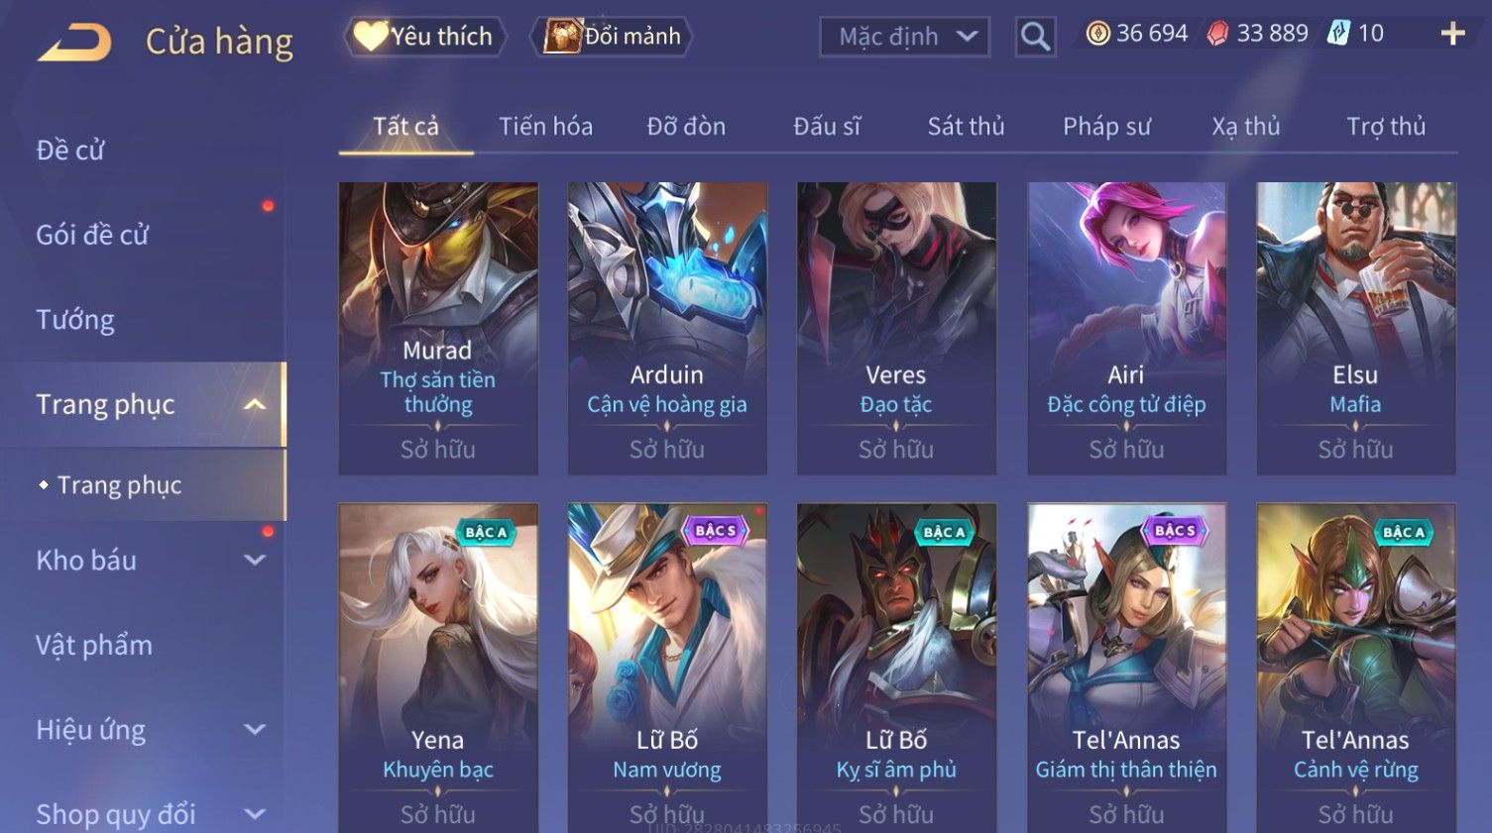This screenshot has height=833, width=1492.
Task: Expand the Kho báu sidebar section
Action: pos(255,560)
